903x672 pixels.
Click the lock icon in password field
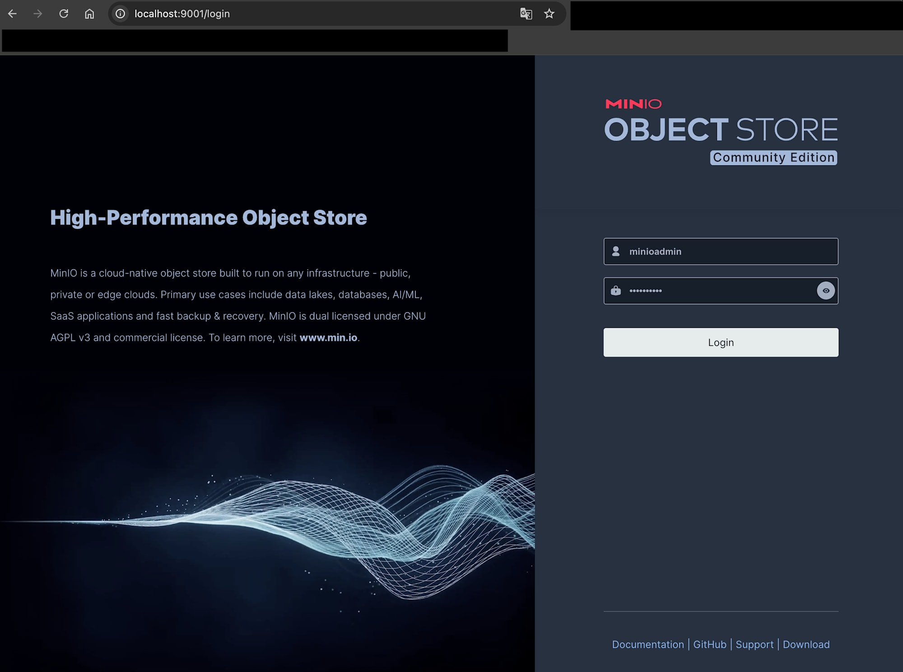click(616, 290)
